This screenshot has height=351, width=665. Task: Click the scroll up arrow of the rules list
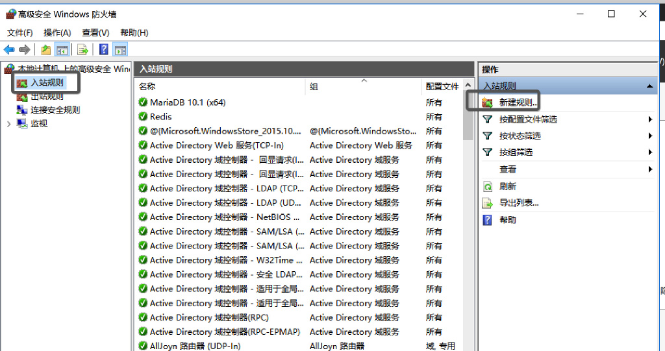[x=468, y=86]
